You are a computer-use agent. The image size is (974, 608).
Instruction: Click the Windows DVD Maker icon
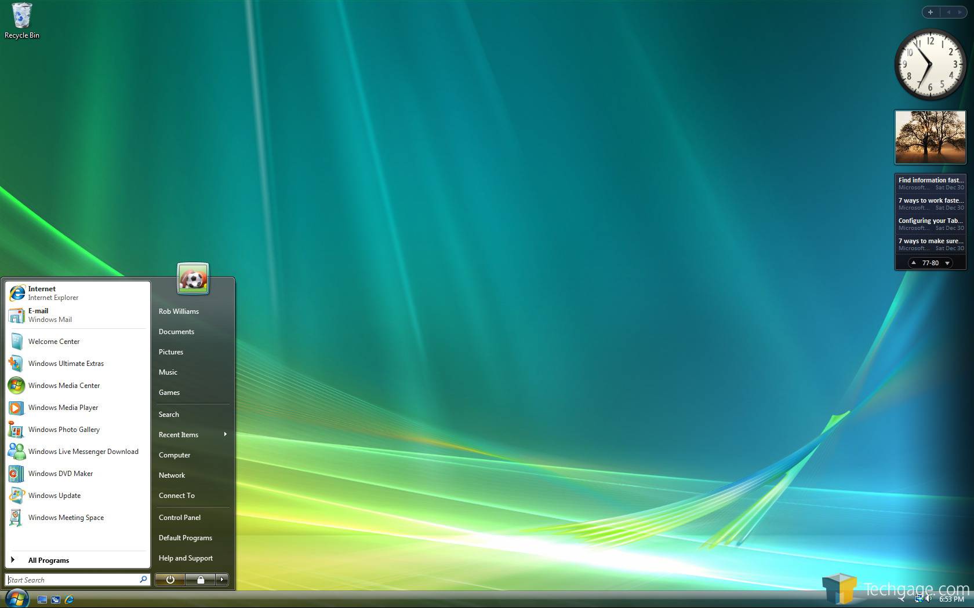coord(17,474)
